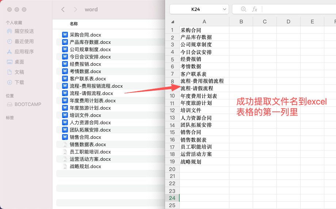Viewport: 336px width, 209px height.
Task: Click the formula bar input area
Action: [299, 9]
